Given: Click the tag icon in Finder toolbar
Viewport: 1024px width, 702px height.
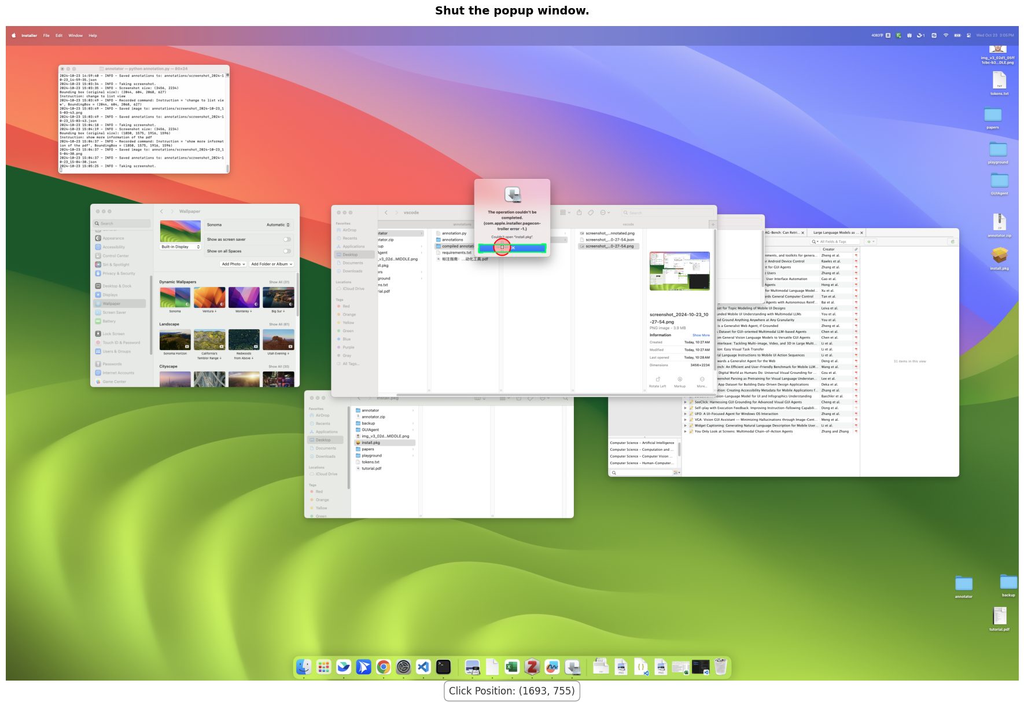Looking at the screenshot, I should pyautogui.click(x=591, y=212).
